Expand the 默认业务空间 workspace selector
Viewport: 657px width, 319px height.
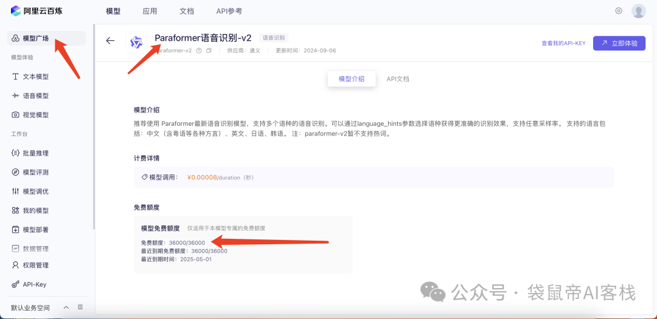tap(66, 307)
